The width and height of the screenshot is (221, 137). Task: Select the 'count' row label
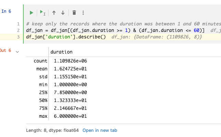point(41,61)
